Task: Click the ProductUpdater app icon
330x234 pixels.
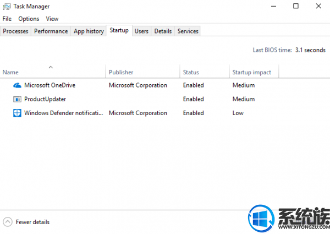Action: click(x=17, y=99)
